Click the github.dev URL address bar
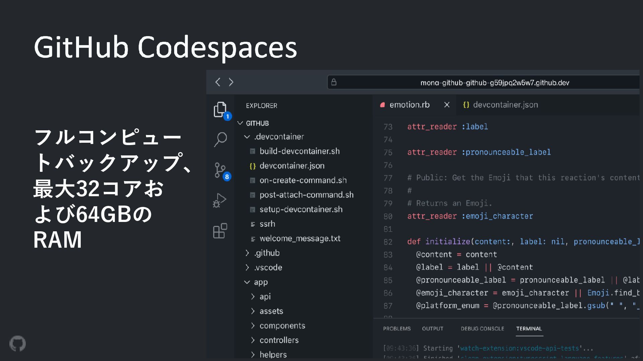643x361 pixels. pyautogui.click(x=494, y=83)
